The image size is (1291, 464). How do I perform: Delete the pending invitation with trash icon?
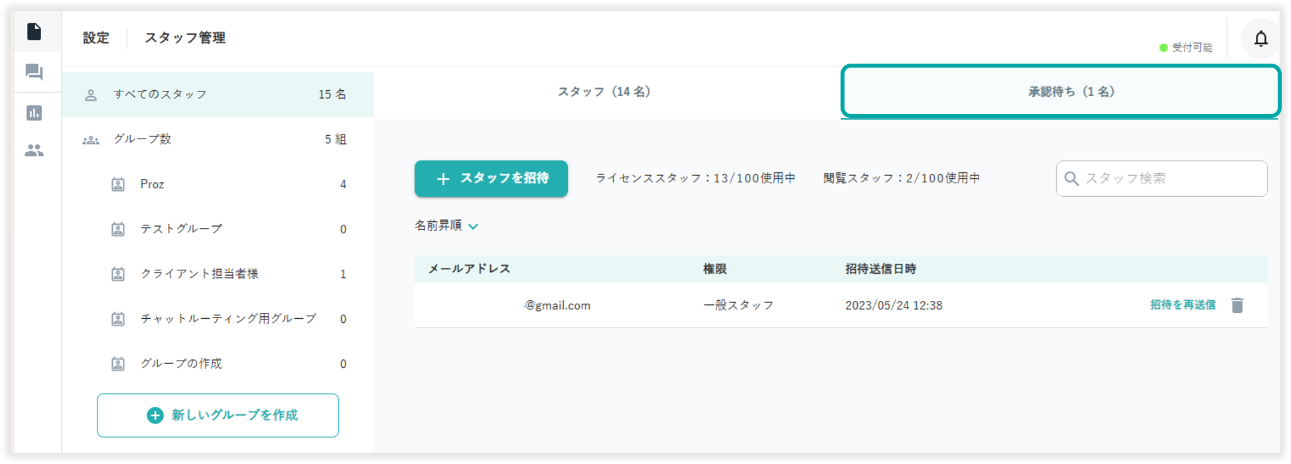point(1237,306)
